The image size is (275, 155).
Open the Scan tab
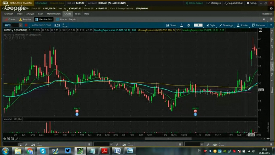[x=41, y=14]
